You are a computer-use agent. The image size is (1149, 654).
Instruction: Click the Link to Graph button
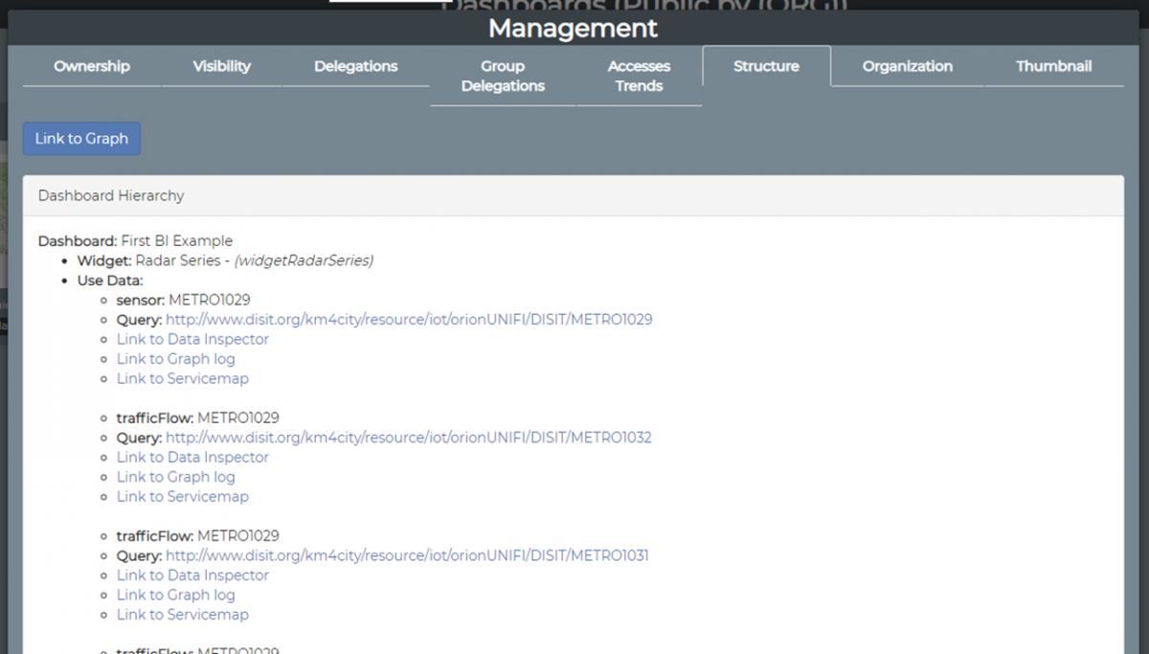tap(81, 138)
